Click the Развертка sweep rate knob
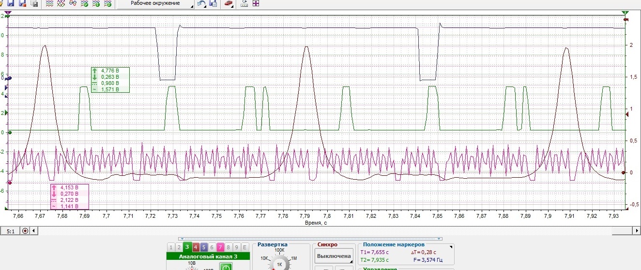The width and height of the screenshot is (641, 270). point(279,264)
